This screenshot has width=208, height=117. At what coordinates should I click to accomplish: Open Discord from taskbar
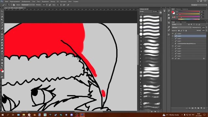click(71, 115)
